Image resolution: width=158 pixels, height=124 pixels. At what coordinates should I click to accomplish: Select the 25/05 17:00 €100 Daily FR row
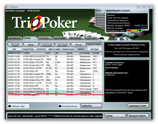point(55,86)
